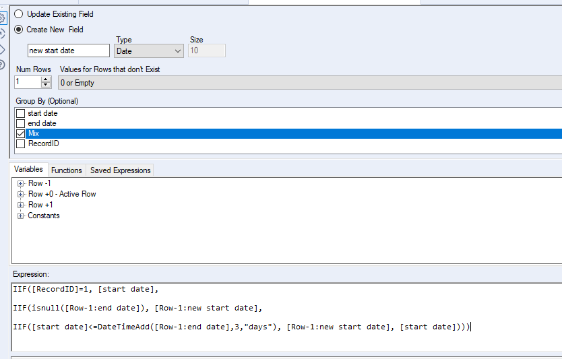Open the Configuration gear icon in sidebar

(2, 18)
